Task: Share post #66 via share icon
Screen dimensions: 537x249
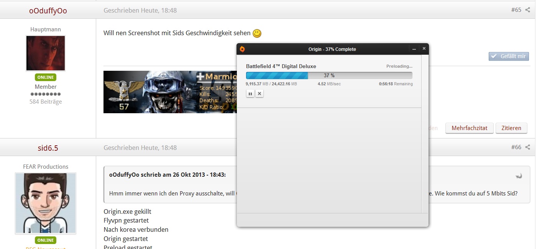Action: [x=528, y=147]
